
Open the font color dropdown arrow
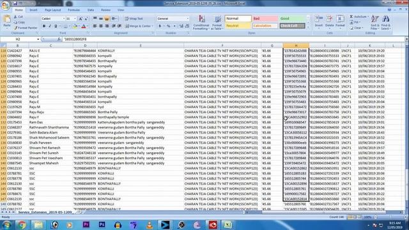(x=88, y=26)
